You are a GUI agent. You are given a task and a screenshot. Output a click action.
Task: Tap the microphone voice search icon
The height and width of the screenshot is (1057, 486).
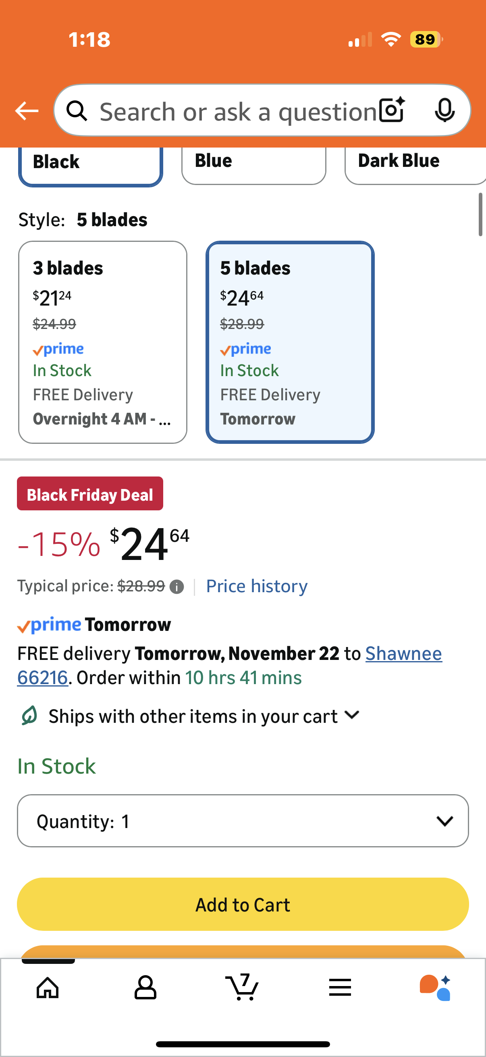444,110
